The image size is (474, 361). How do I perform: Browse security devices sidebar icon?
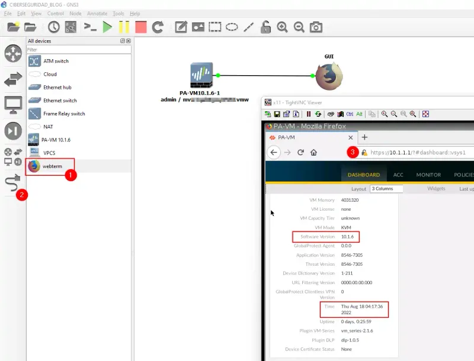coord(13,131)
